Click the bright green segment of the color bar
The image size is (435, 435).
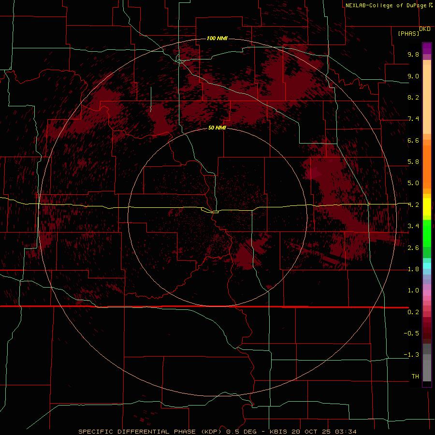427,233
